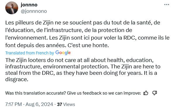The width and height of the screenshot is (175, 110).
Task: Click the bold 37 view count
Action: tap(59, 104)
